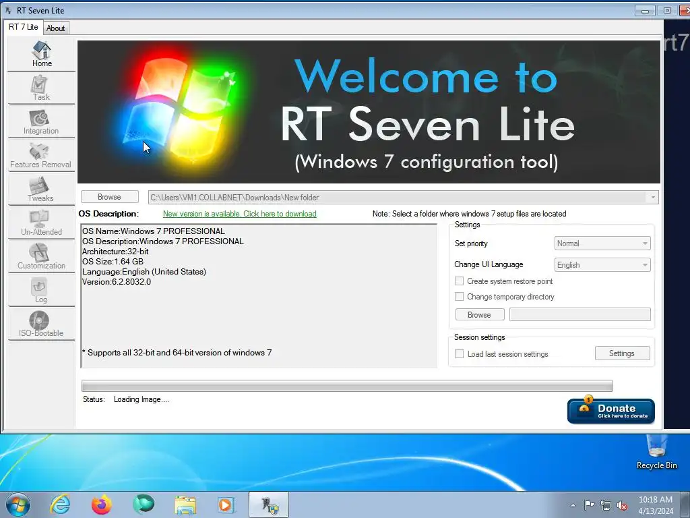This screenshot has width=690, height=518.
Task: Open the Customization section
Action: pyautogui.click(x=41, y=257)
